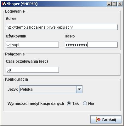Click the Adres URL input field
This screenshot has height=126, width=124.
tap(62, 27)
